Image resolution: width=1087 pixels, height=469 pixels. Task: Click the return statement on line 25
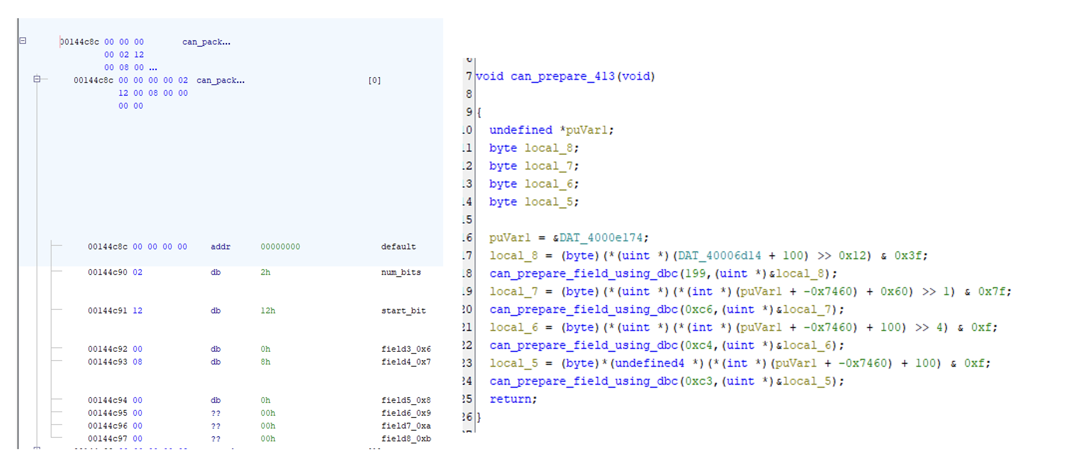click(x=513, y=399)
